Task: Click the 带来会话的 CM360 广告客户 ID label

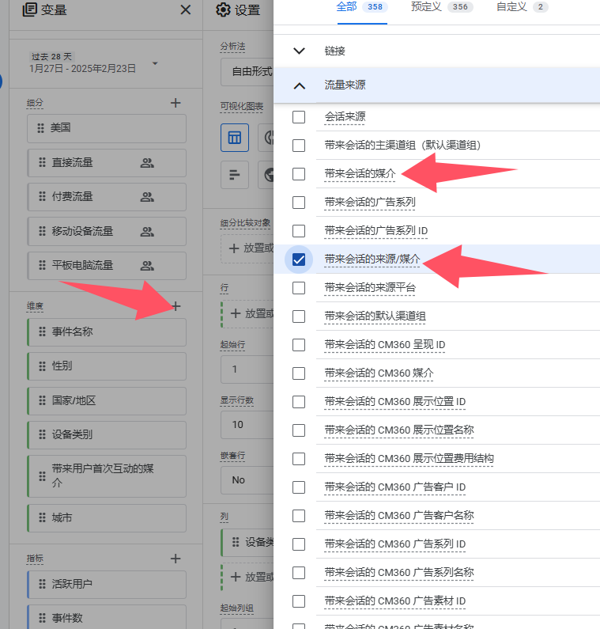Action: coord(394,487)
